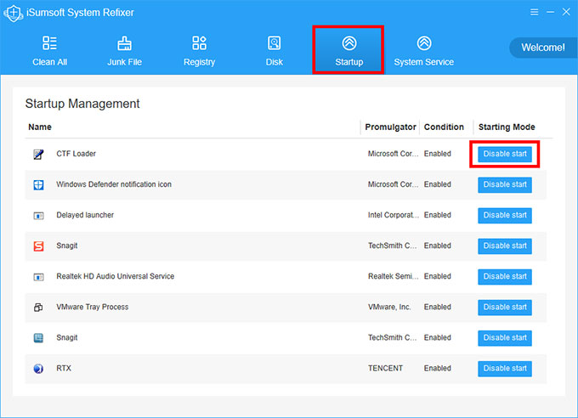This screenshot has height=418, width=578.
Task: Click the iSumsoft shield logo icon
Action: click(x=14, y=14)
